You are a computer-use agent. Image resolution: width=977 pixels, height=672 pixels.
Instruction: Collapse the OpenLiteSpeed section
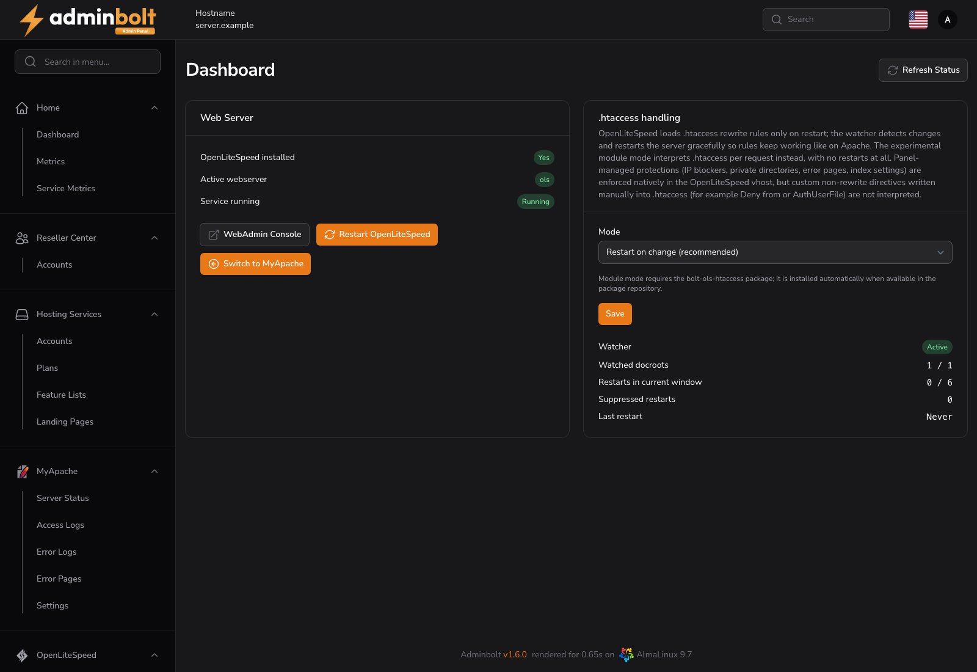154,656
